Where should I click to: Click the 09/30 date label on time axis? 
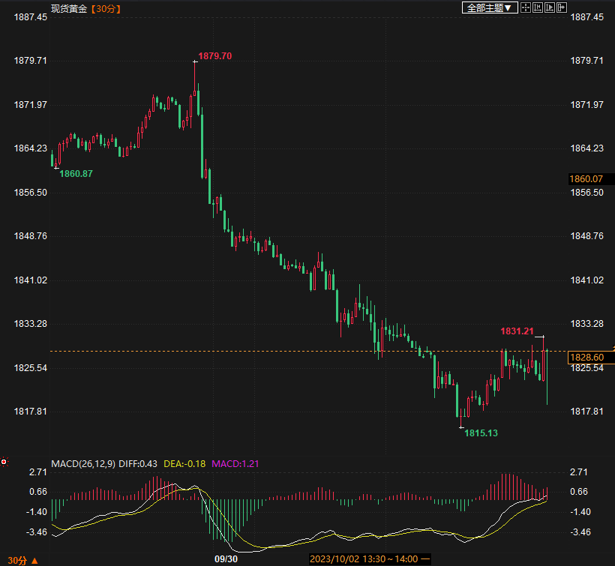(226, 559)
